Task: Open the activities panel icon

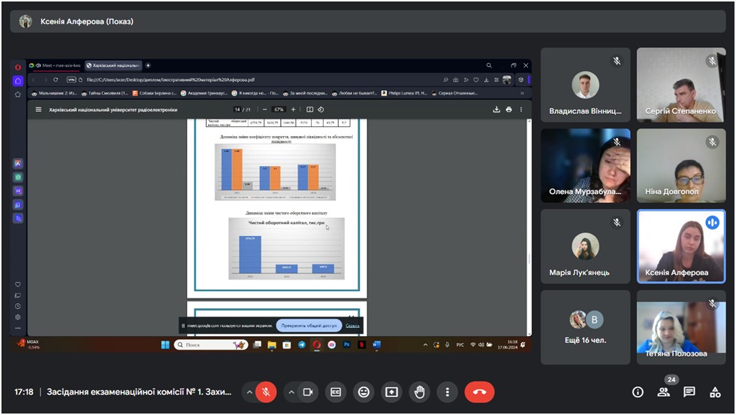Action: [715, 392]
